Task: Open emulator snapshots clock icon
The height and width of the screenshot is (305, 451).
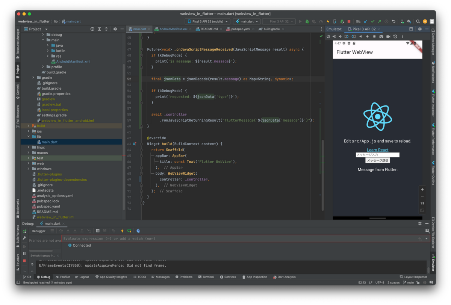Action: (x=395, y=37)
